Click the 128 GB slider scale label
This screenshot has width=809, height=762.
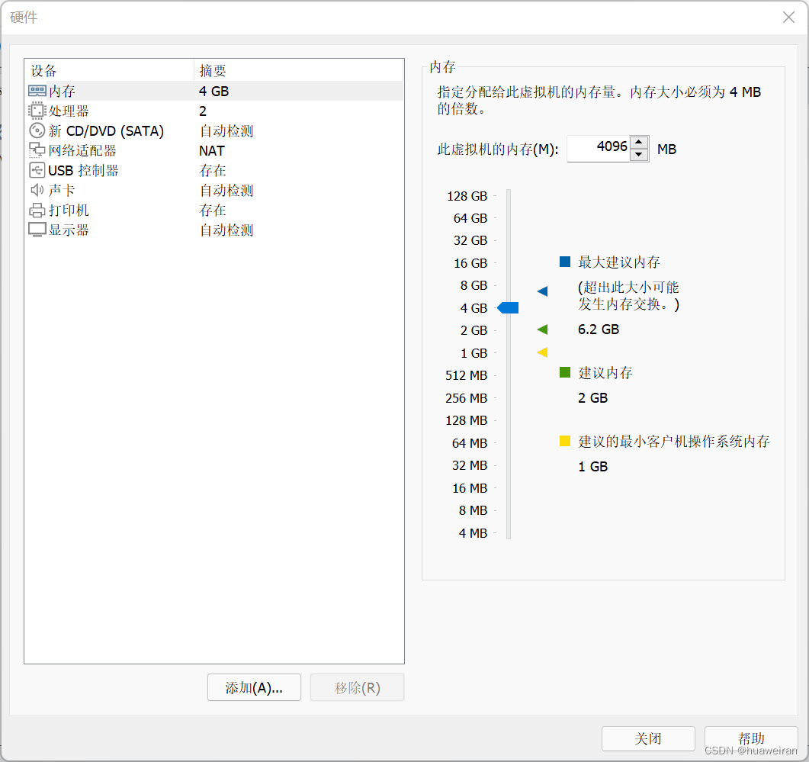[x=467, y=196]
